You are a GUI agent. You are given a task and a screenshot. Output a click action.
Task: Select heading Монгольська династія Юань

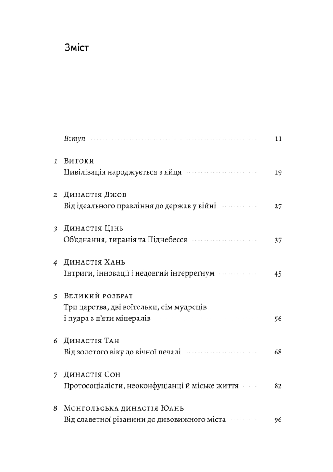[x=124, y=408]
